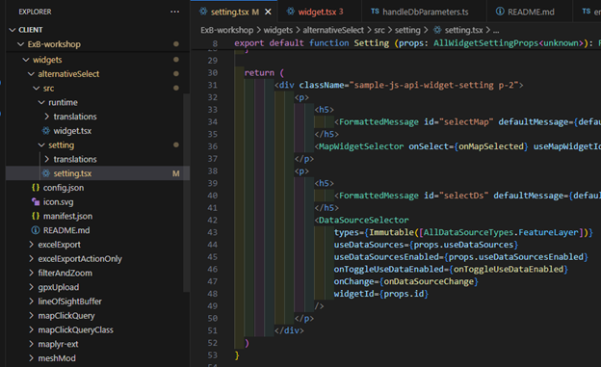
Task: Click React icon on setting.tsx tab
Action: 203,12
